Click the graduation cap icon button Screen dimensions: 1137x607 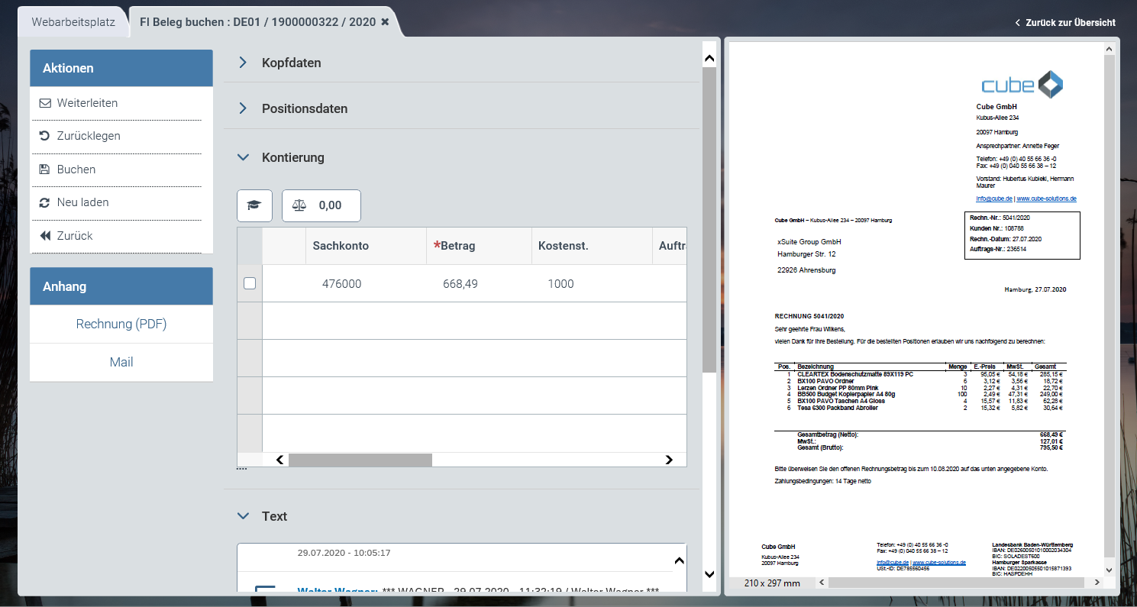[x=254, y=205]
